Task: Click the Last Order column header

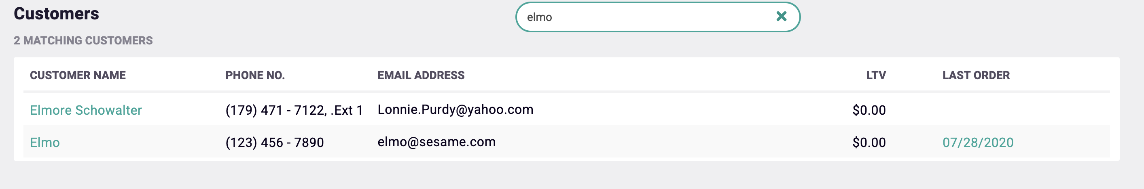Action: [976, 76]
